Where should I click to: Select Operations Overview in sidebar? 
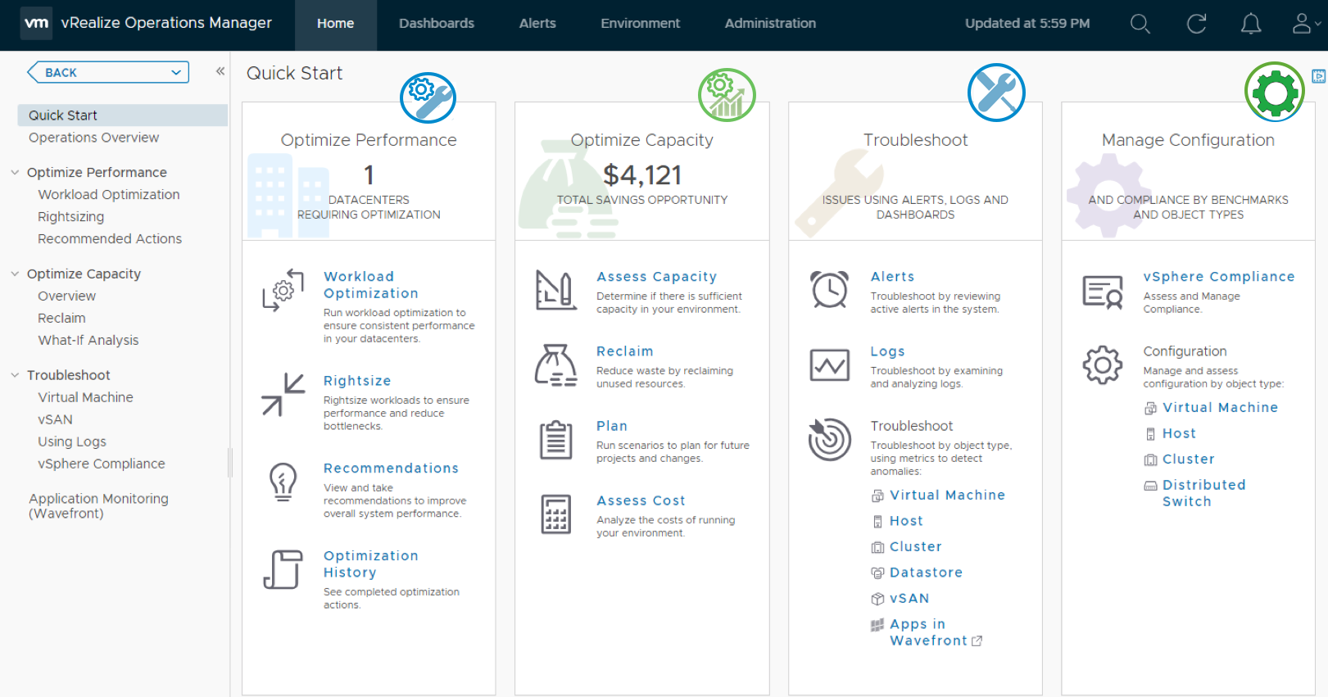(x=93, y=138)
